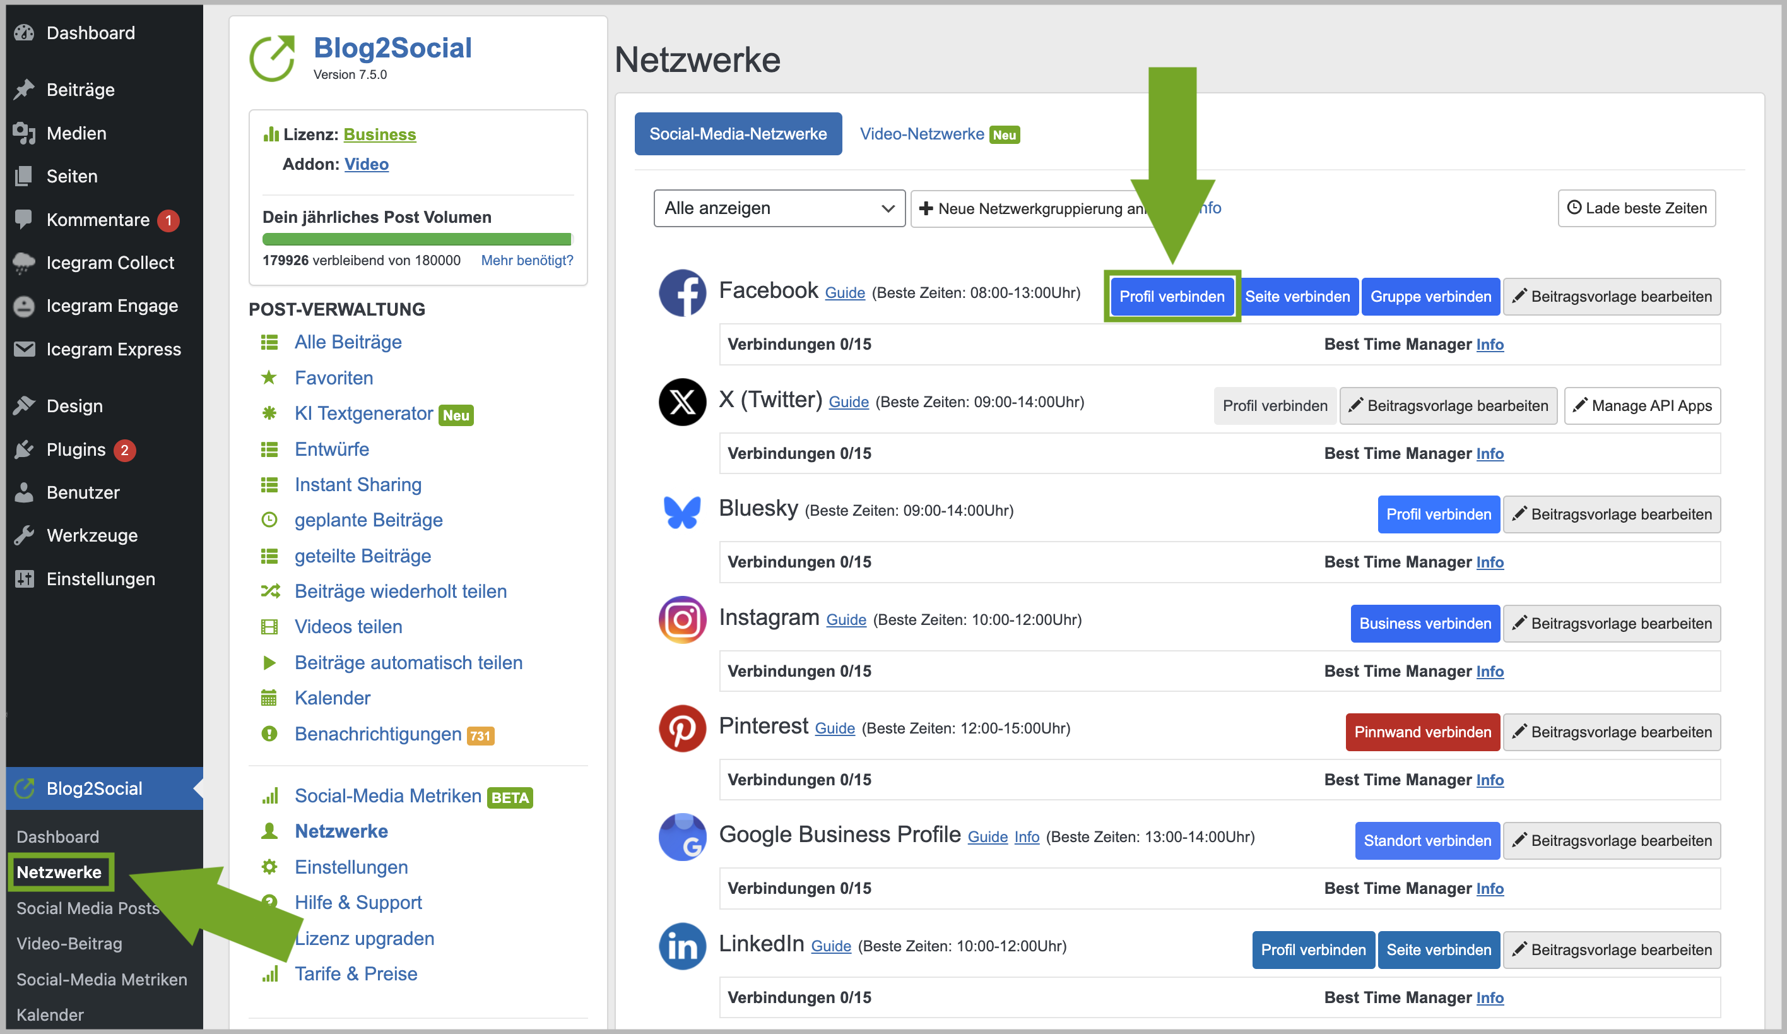Click the Bluesky butterfly icon
This screenshot has height=1034, width=1787.
(682, 511)
